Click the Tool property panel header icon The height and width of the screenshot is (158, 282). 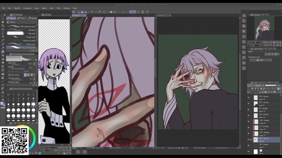(x=11, y=54)
